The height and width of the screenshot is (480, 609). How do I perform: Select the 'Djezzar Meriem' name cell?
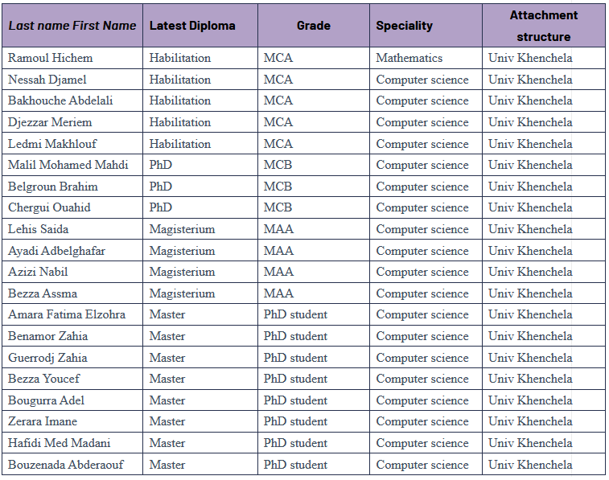tap(50, 122)
